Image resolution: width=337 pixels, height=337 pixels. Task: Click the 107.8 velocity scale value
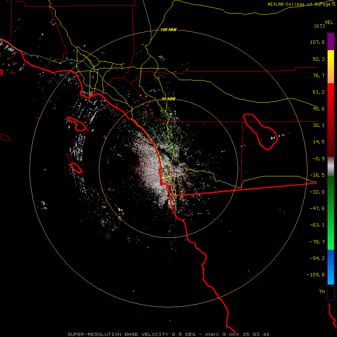click(317, 42)
